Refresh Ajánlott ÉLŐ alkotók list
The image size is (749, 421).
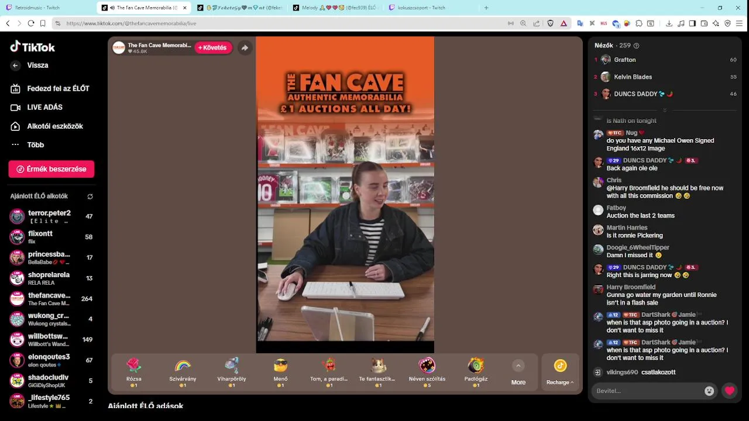click(x=90, y=196)
